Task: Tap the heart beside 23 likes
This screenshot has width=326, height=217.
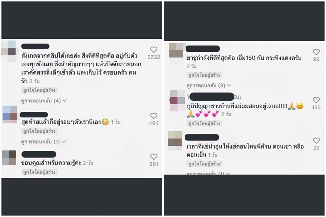Action: pos(316,141)
